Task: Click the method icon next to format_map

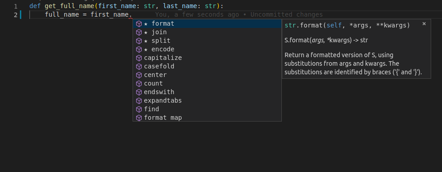Action: point(139,118)
